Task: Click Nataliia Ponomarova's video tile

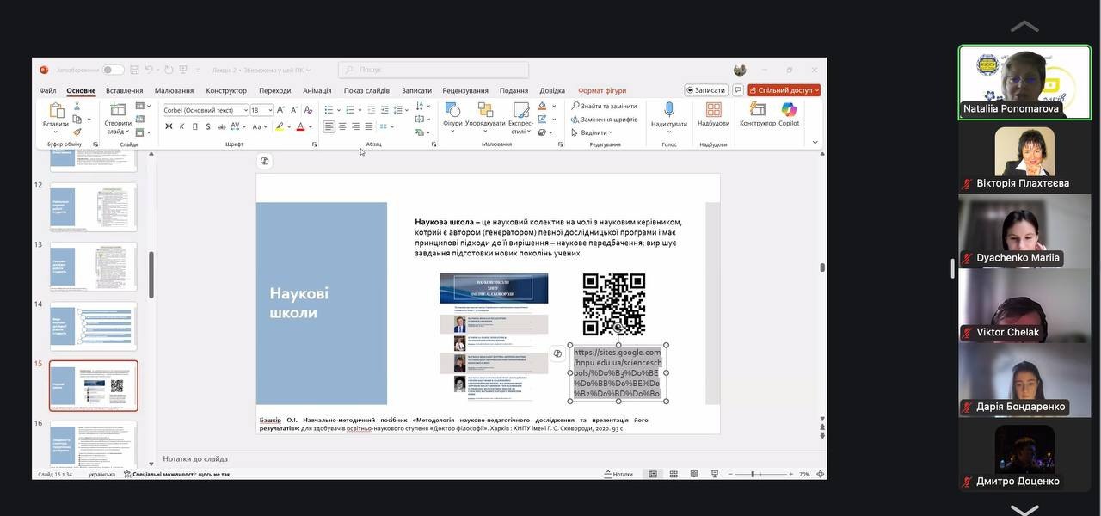Action: (x=1024, y=83)
